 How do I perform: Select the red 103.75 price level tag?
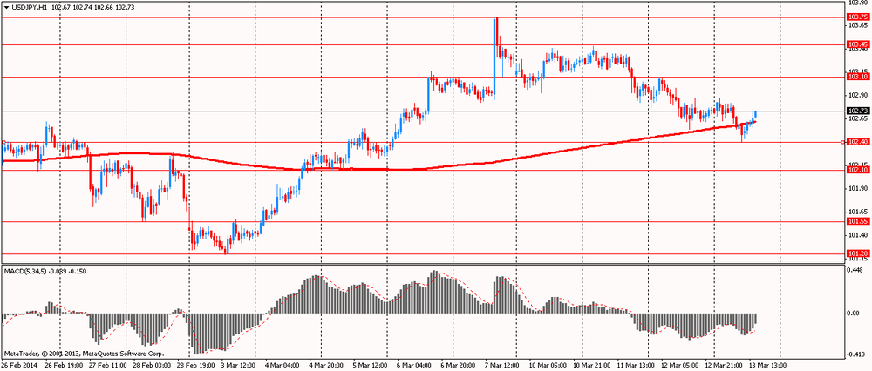coord(857,17)
